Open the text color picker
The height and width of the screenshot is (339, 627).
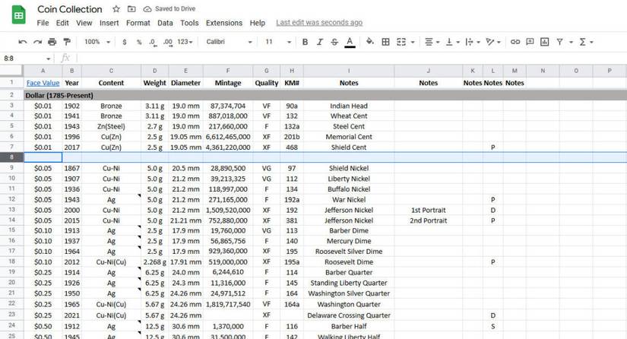(350, 42)
